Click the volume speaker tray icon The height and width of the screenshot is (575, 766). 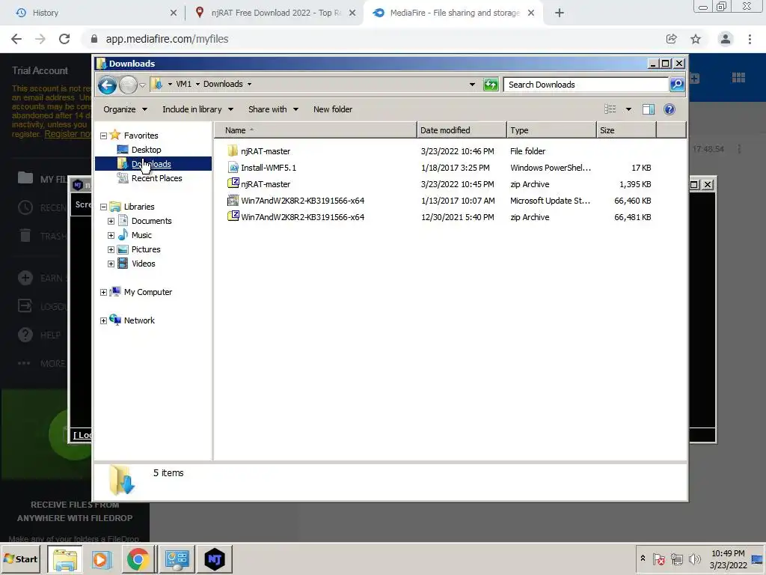point(694,559)
